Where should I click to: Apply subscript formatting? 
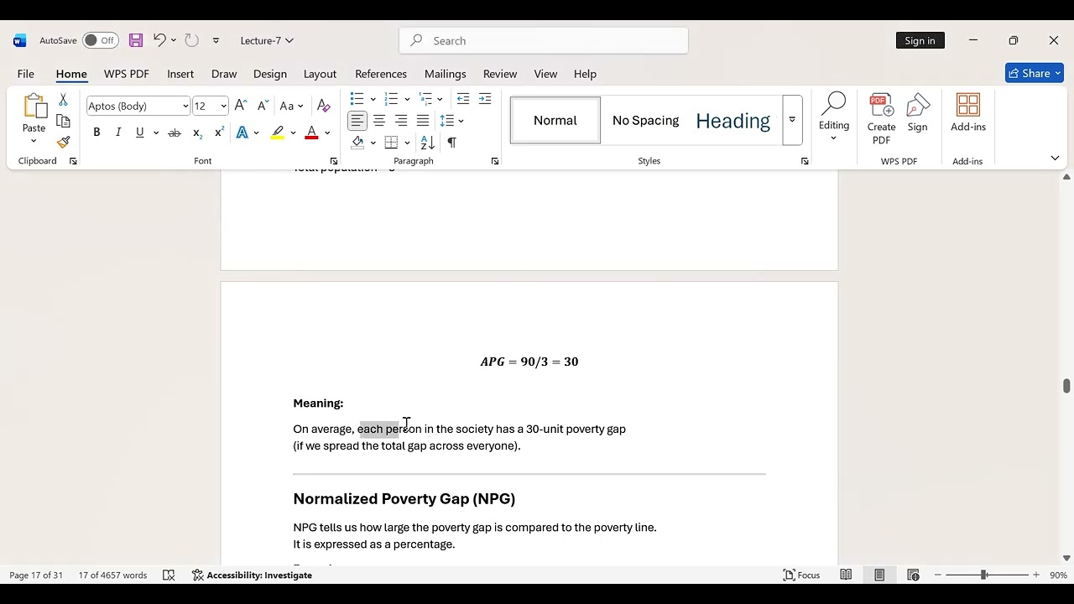point(197,133)
